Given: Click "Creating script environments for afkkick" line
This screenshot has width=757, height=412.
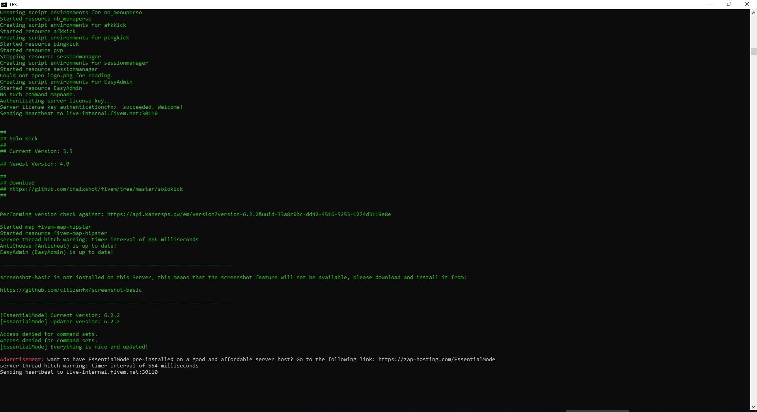Looking at the screenshot, I should [63, 25].
